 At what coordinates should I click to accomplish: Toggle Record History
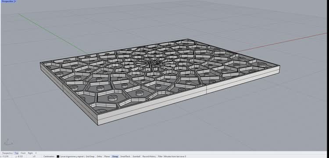click(x=149, y=157)
